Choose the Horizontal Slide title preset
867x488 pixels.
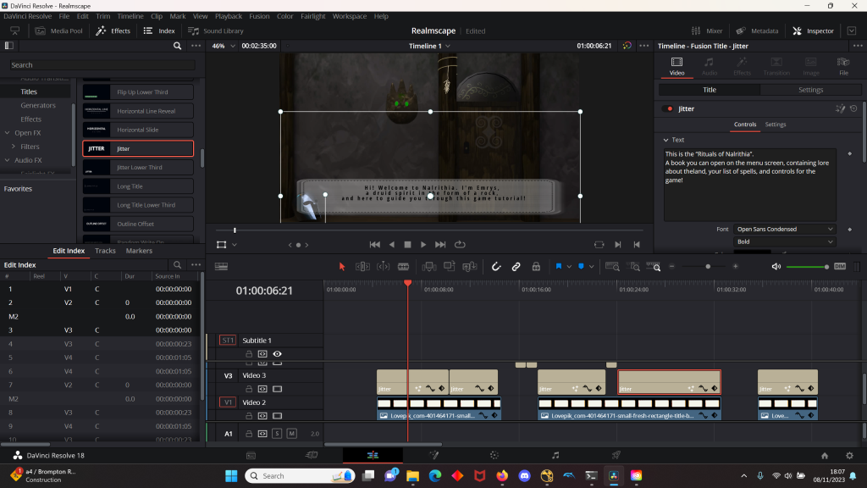(138, 130)
